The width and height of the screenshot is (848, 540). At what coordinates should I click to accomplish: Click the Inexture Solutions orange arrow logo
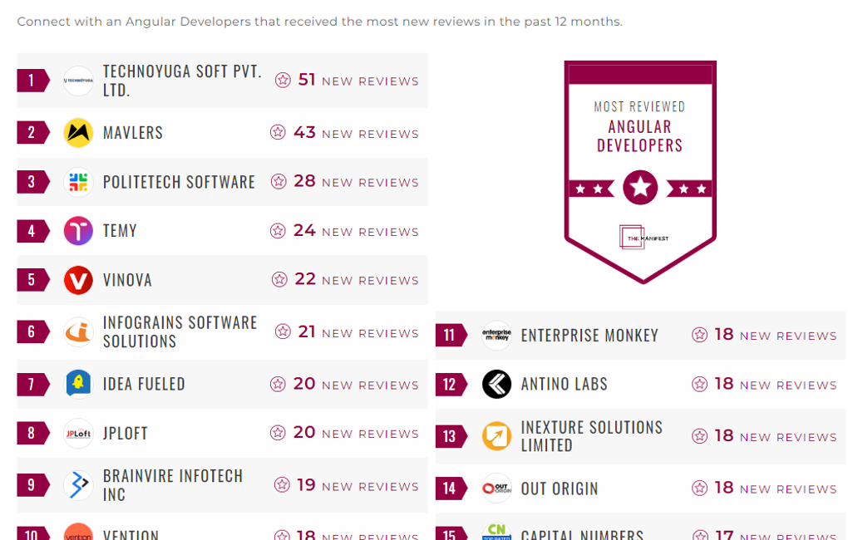click(x=496, y=436)
